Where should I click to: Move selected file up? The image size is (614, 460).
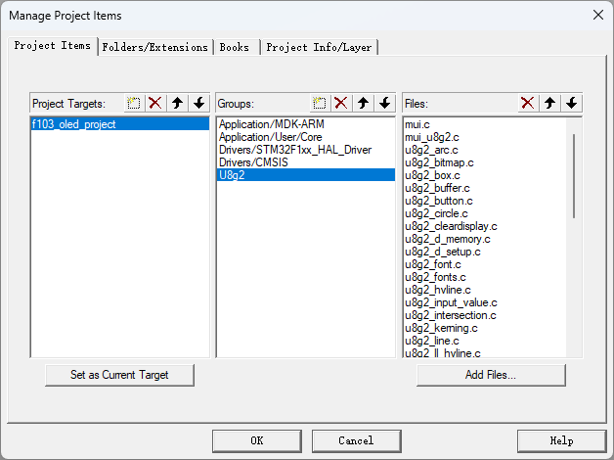pos(549,104)
